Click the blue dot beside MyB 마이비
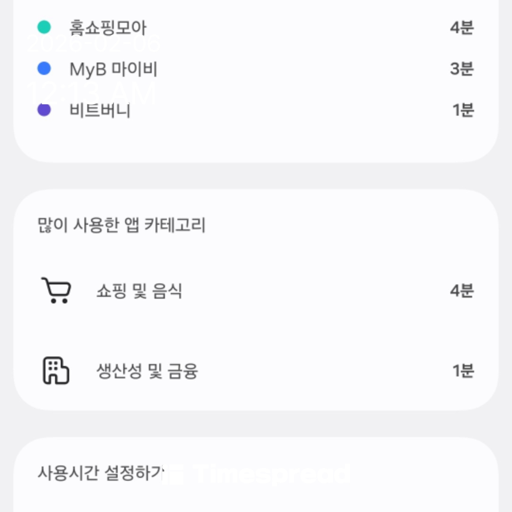The image size is (512, 512). click(44, 69)
